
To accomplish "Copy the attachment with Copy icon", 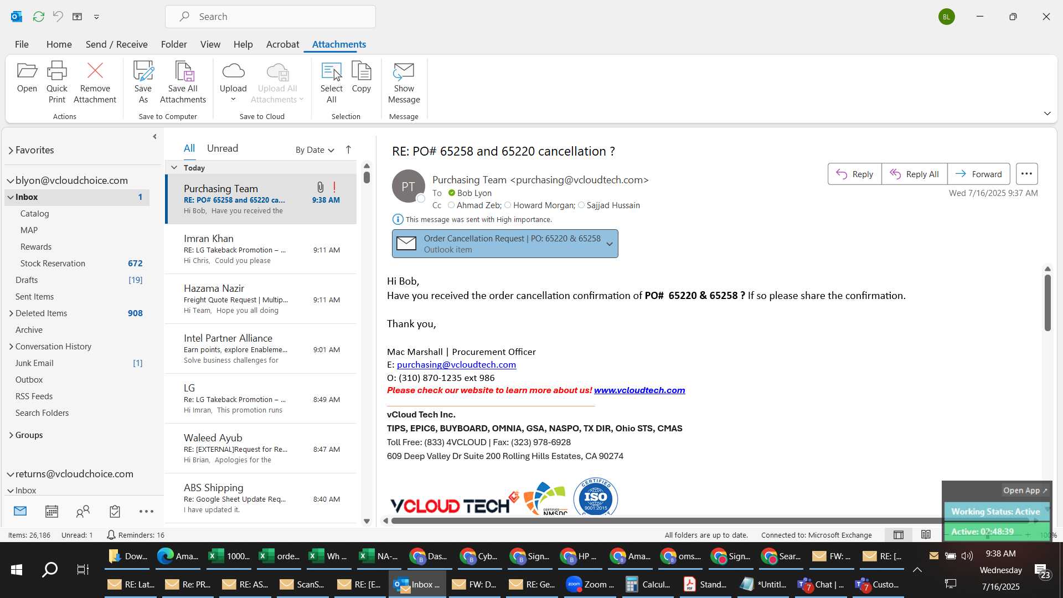I will (x=361, y=78).
